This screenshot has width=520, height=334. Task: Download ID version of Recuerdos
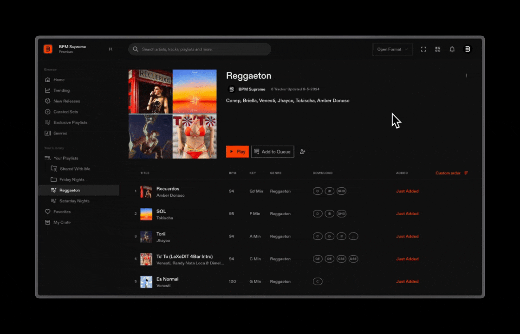point(329,191)
